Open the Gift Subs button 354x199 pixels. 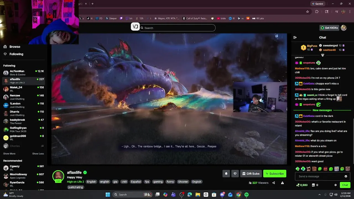[x=251, y=174]
